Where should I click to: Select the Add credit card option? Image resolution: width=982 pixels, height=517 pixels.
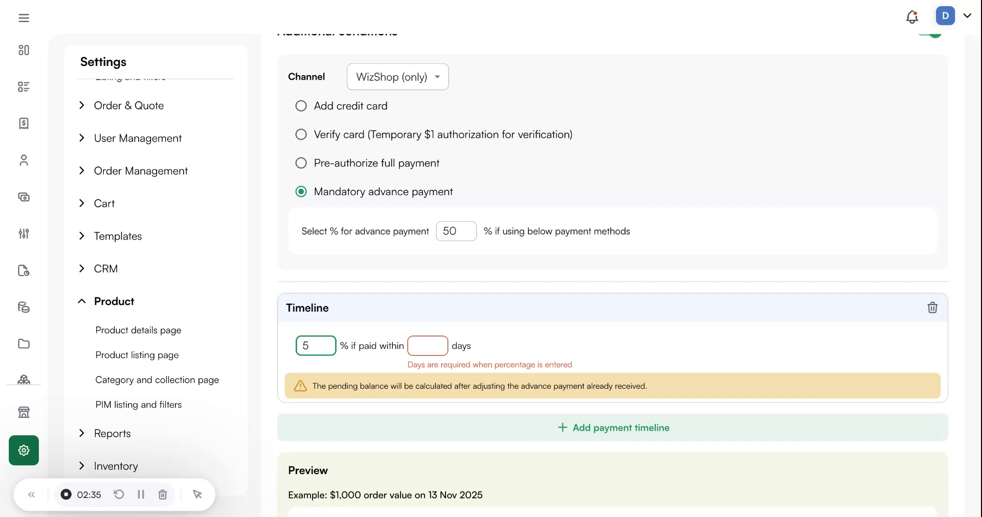(x=301, y=106)
